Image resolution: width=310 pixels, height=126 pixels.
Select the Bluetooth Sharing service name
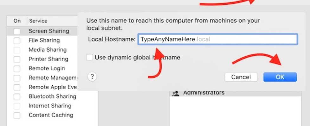[52, 96]
